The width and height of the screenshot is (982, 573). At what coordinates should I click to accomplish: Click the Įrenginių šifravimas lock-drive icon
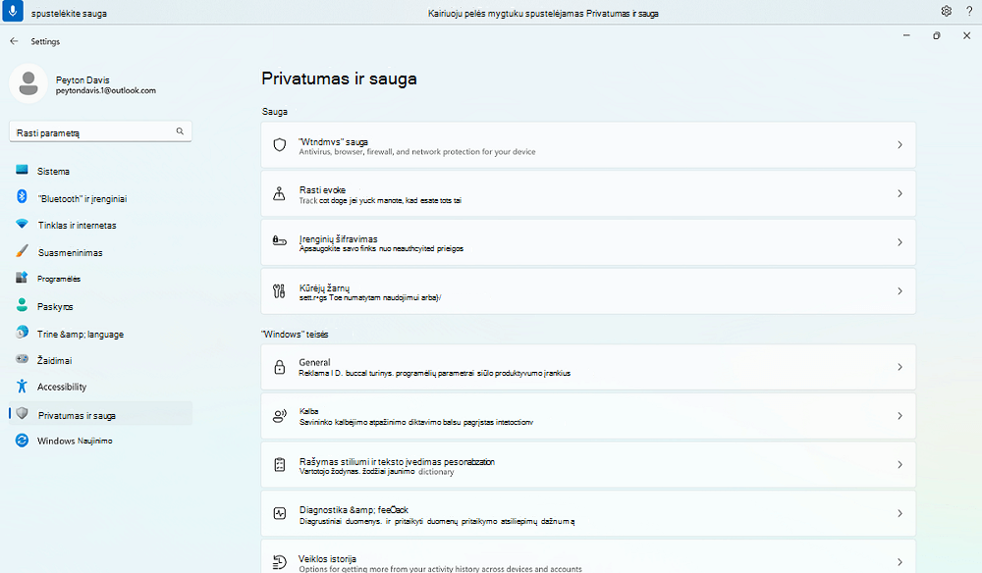(279, 240)
